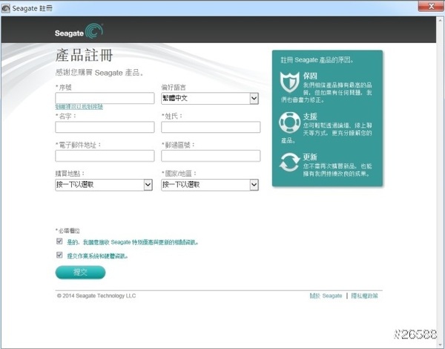This screenshot has height=349, width=445.
Task: Click the first name input field (名字)
Action: coord(105,127)
